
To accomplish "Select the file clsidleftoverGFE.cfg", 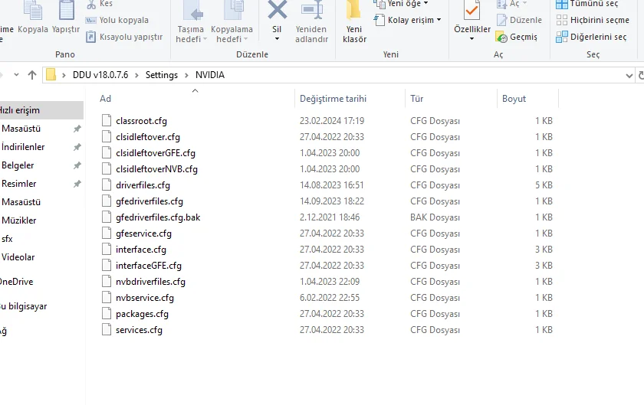I will [155, 153].
